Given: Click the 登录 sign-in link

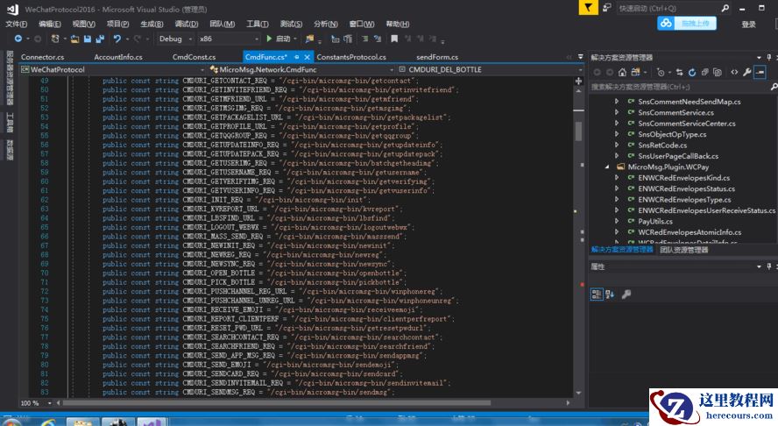Looking at the screenshot, I should coord(747,24).
